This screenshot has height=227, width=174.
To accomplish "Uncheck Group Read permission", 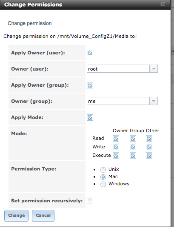I will (x=133, y=139).
